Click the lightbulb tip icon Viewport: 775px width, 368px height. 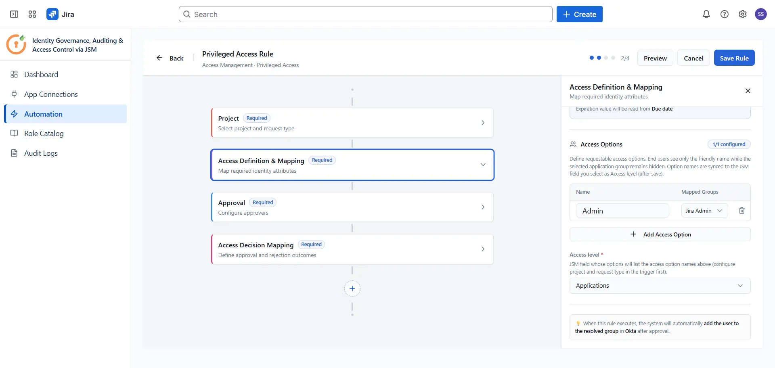pos(578,324)
